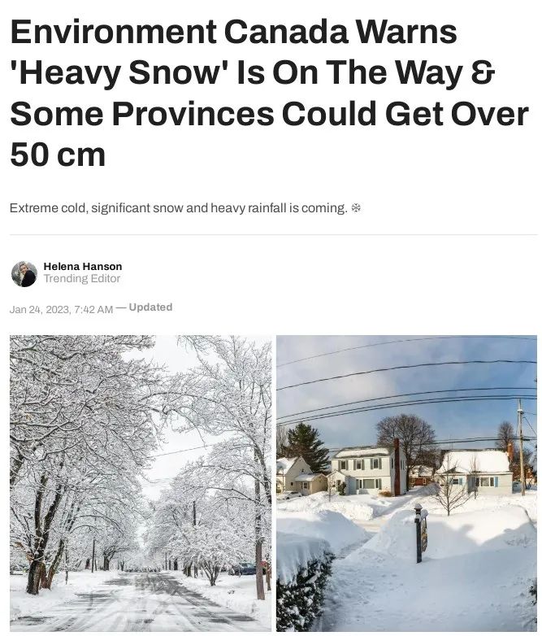The width and height of the screenshot is (542, 636).
Task: Open the snowy tree-lined street photo
Action: point(141,483)
